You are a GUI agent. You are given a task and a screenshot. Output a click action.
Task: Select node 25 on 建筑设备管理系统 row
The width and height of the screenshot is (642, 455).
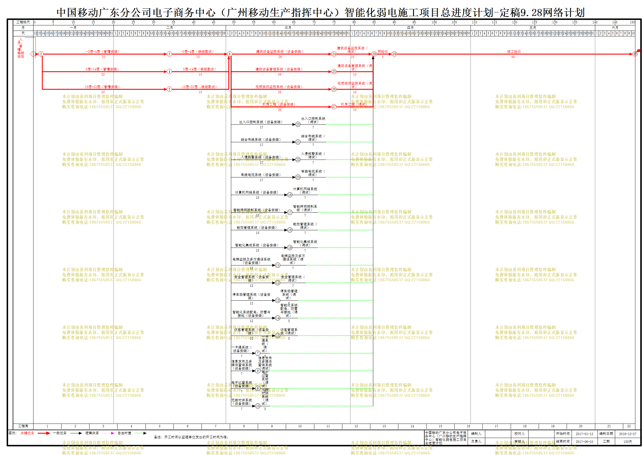pos(334,72)
